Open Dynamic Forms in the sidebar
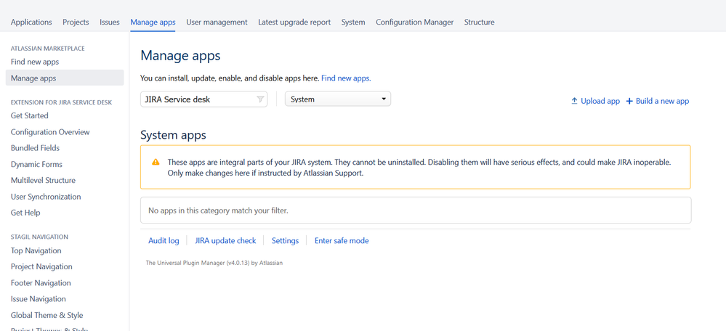 pyautogui.click(x=36, y=164)
